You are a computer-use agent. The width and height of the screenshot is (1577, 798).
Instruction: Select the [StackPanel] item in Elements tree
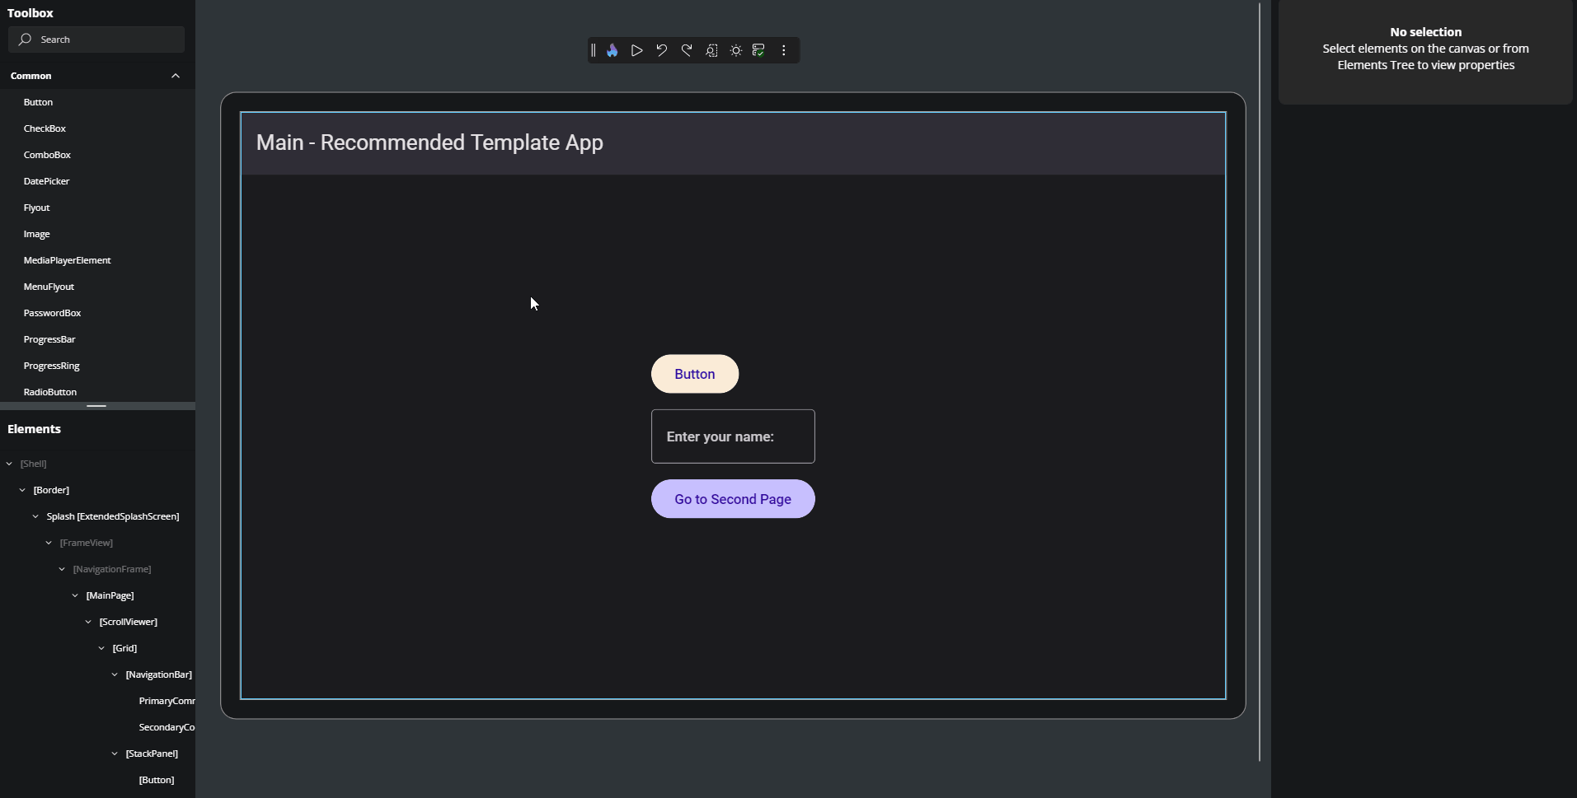coord(152,754)
